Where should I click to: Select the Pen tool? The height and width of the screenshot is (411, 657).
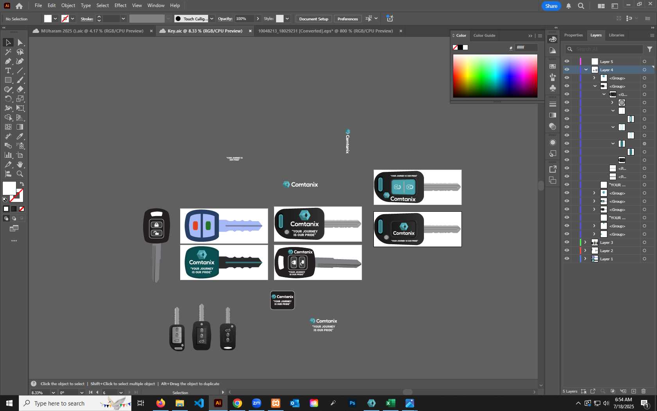pos(8,61)
